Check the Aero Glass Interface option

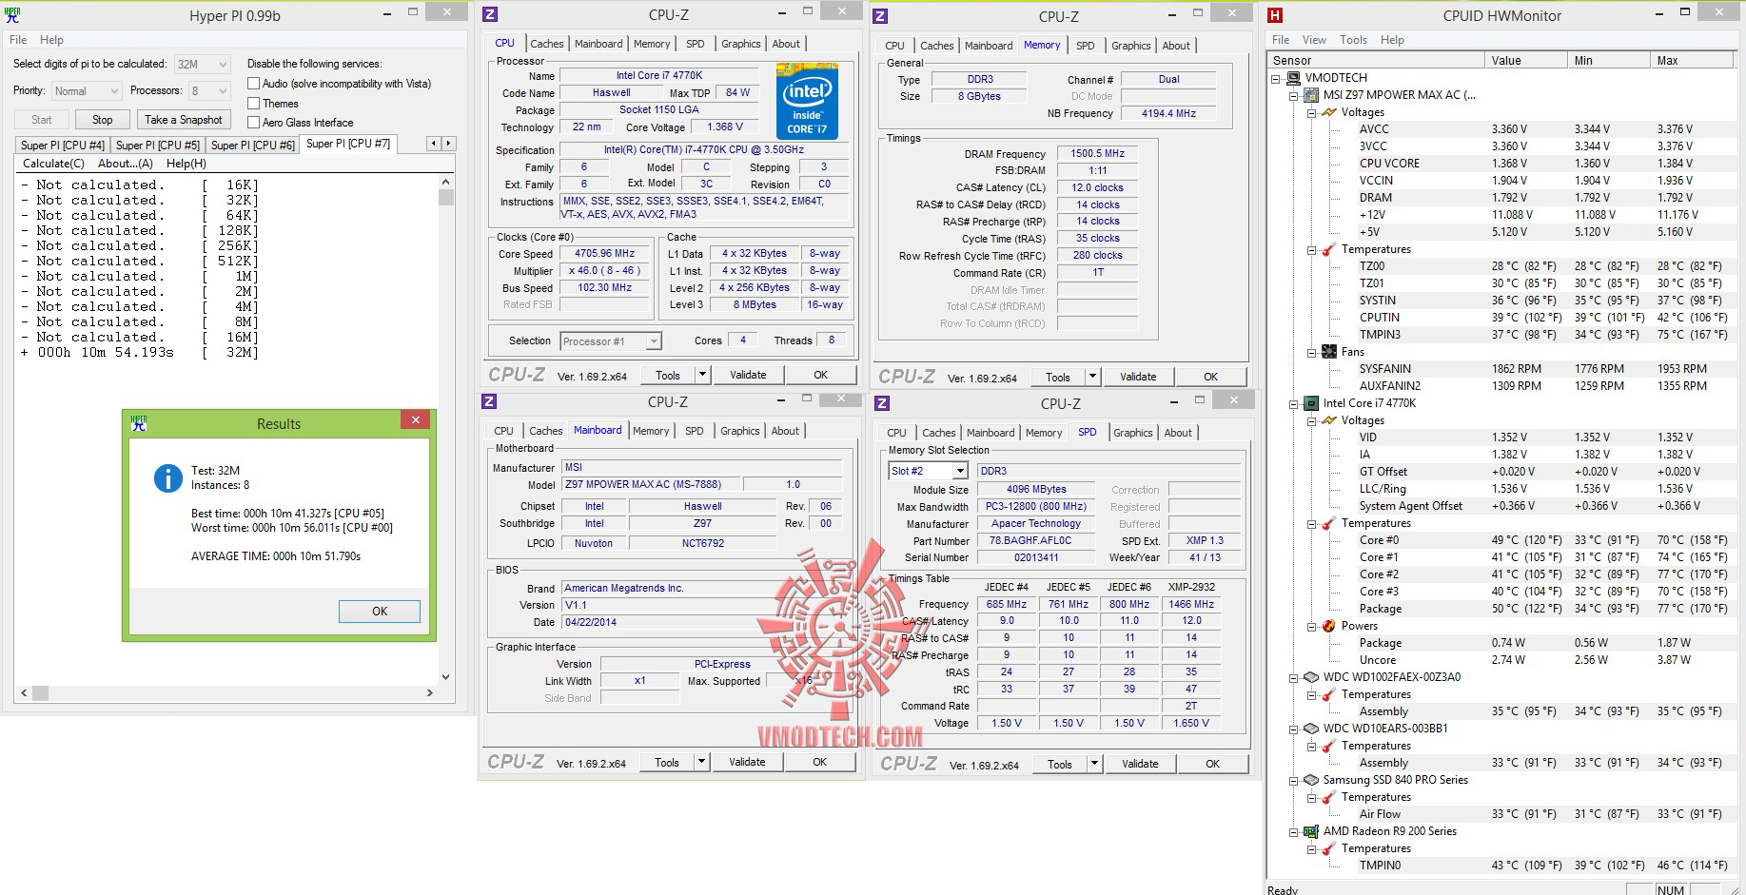click(254, 123)
